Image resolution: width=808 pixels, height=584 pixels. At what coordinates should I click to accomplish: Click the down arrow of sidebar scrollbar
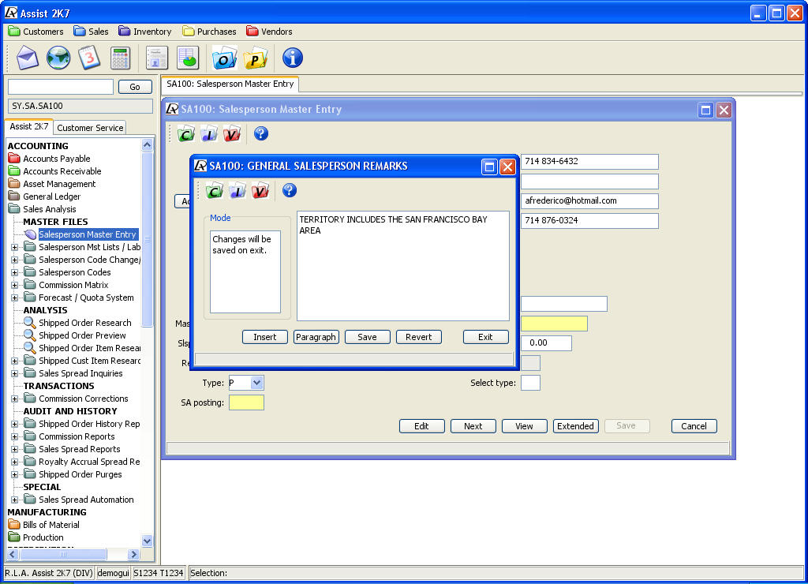[147, 541]
